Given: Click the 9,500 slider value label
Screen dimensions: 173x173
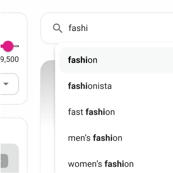Looking at the screenshot, I should 10,59.
